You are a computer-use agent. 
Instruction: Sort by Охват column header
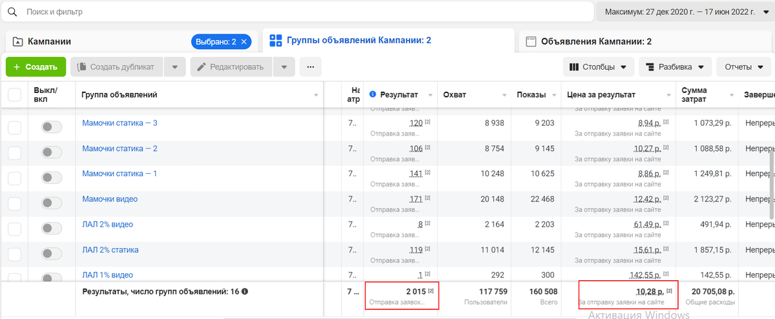[455, 95]
